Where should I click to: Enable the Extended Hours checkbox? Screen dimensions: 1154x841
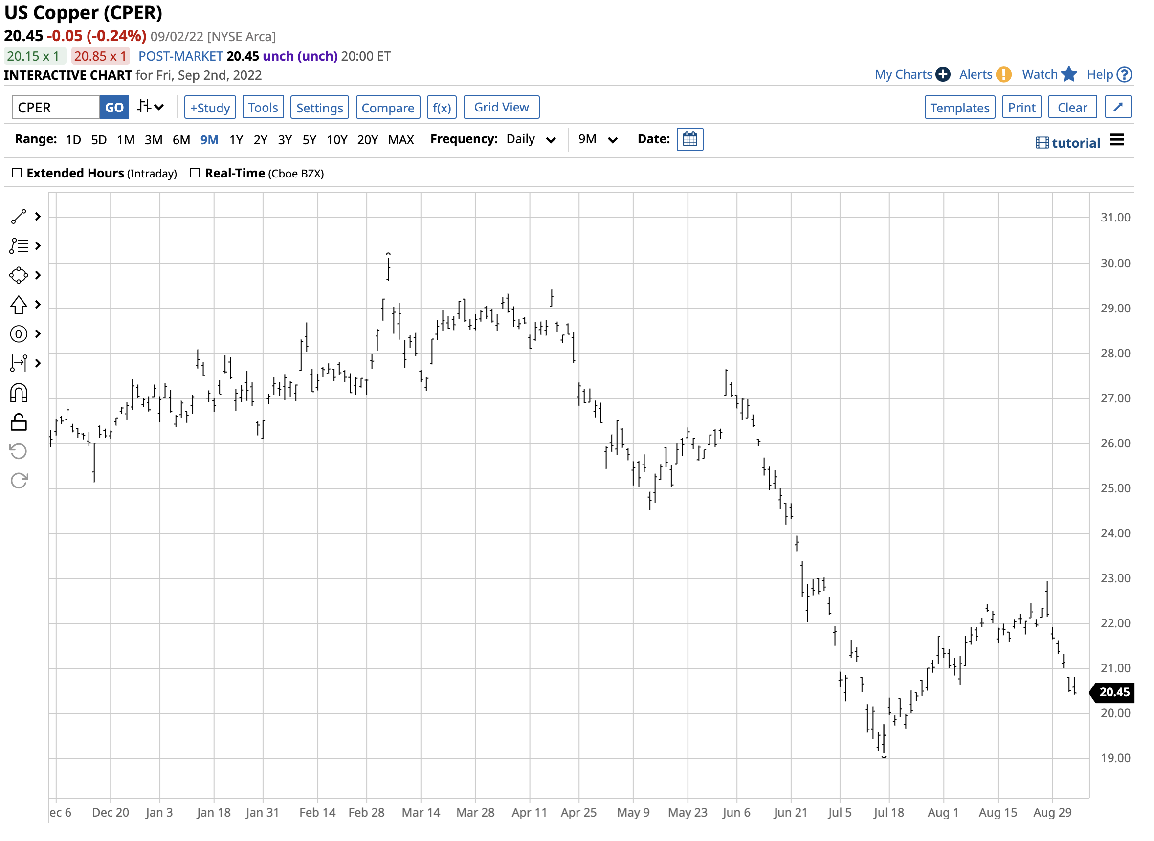(17, 173)
